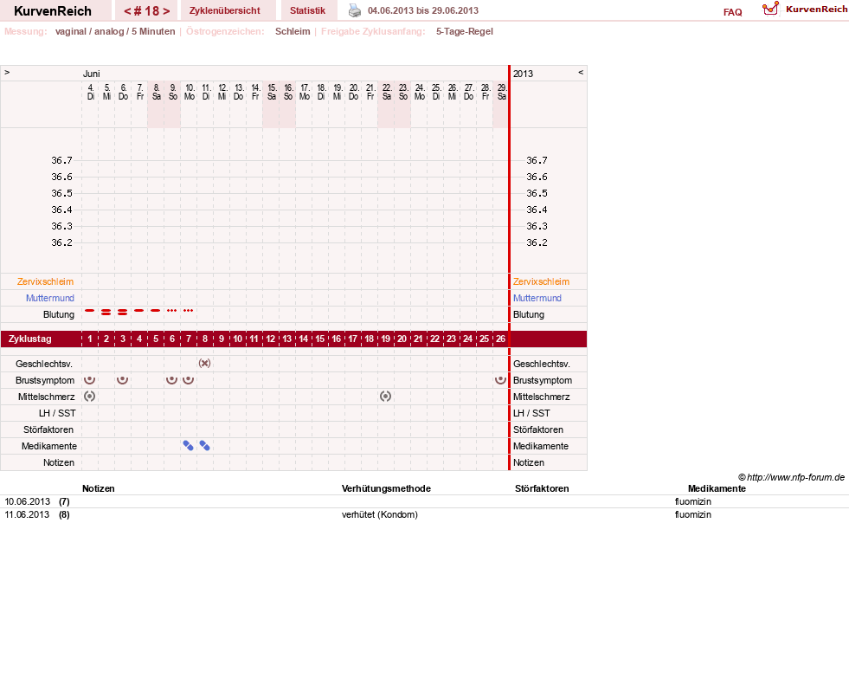Select cycle day 26 in Zyklustag bar
Viewport: 849px width, 678px height.
[x=500, y=339]
